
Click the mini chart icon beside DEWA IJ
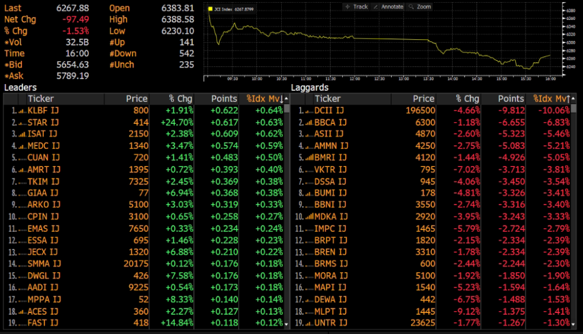tap(309, 300)
